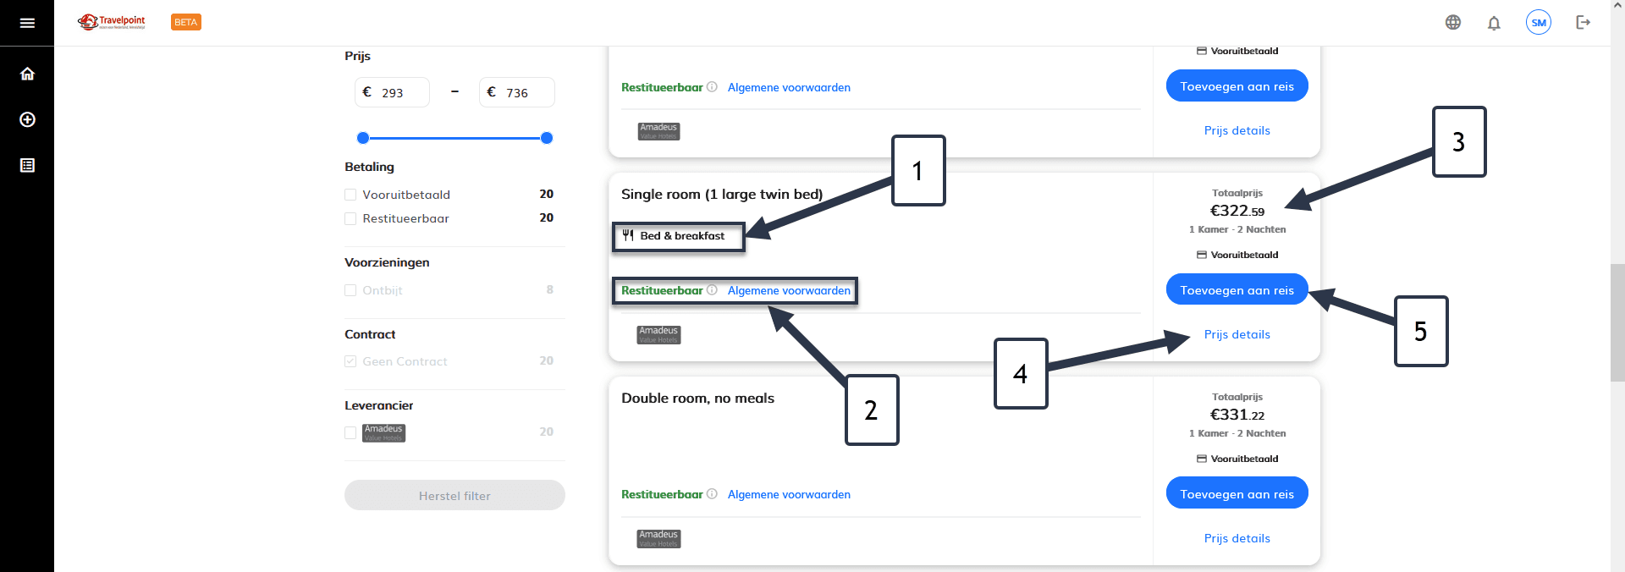Click the maximum price field showing 736
The image size is (1625, 572).
point(517,92)
